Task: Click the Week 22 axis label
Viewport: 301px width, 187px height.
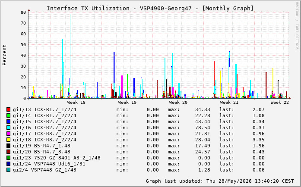Action: coord(280,102)
